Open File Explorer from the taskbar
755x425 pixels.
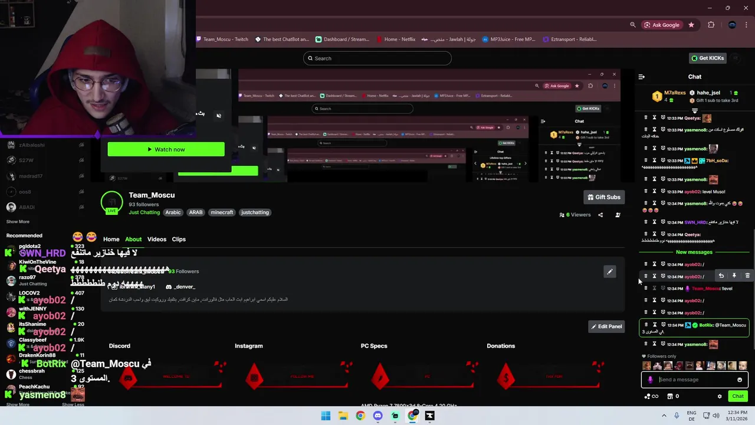coord(343,416)
